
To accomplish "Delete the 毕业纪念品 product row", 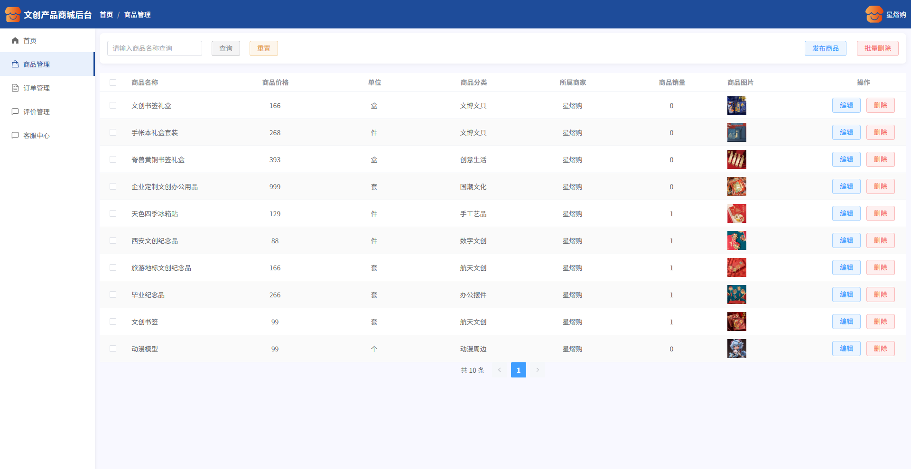I will tap(880, 295).
